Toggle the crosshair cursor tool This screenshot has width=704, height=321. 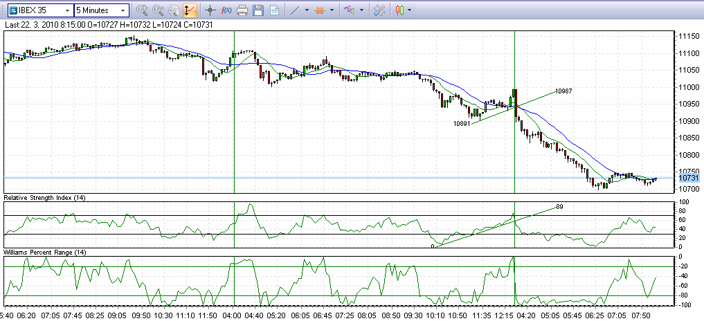[210, 10]
